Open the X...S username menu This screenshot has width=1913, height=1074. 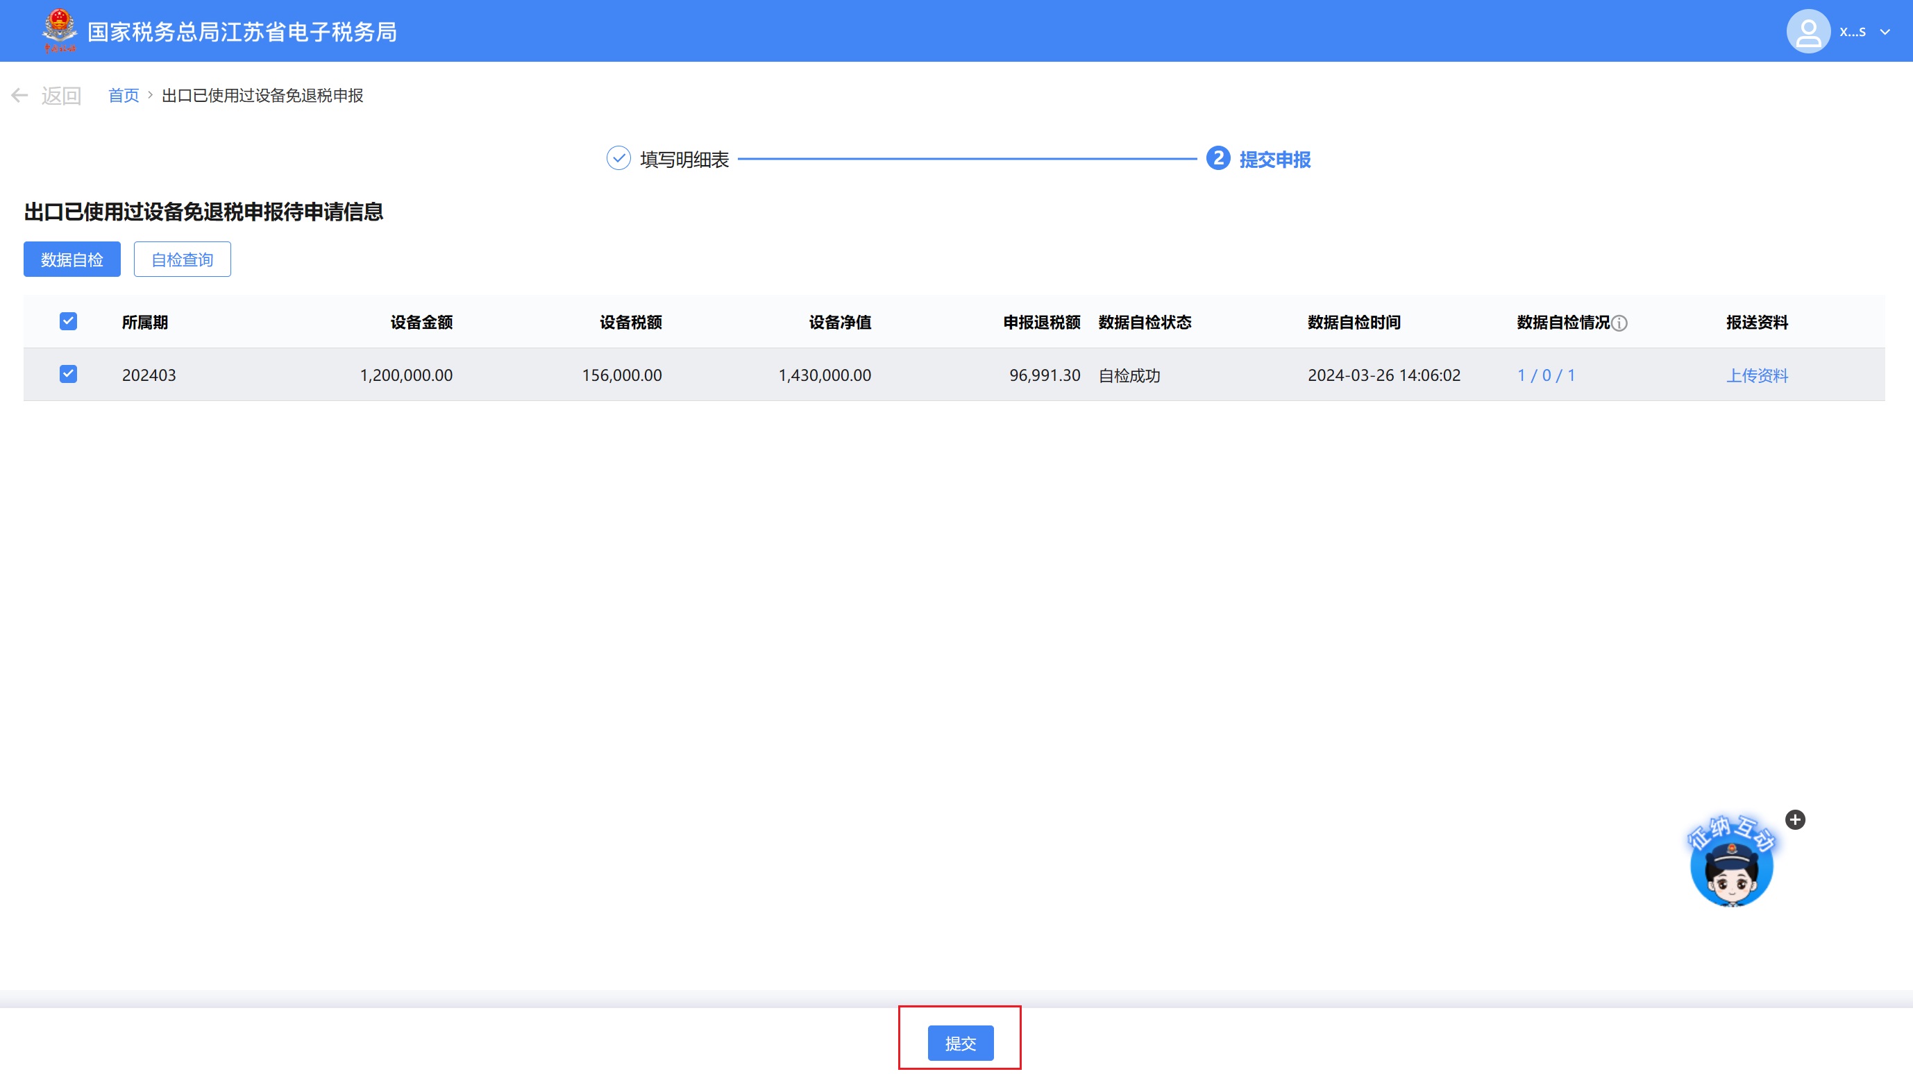click(x=1852, y=32)
